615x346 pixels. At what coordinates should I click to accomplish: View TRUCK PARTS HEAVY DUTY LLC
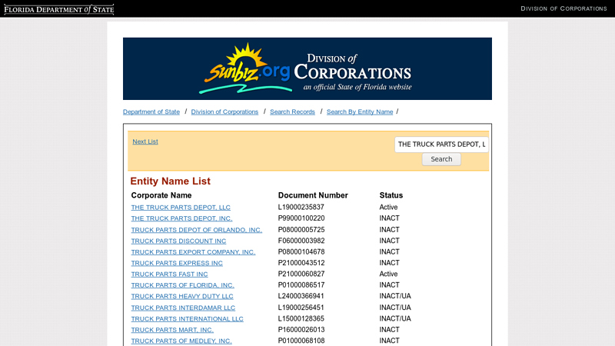(182, 296)
